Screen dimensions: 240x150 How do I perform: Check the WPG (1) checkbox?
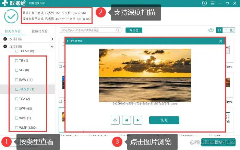pyautogui.click(x=17, y=118)
